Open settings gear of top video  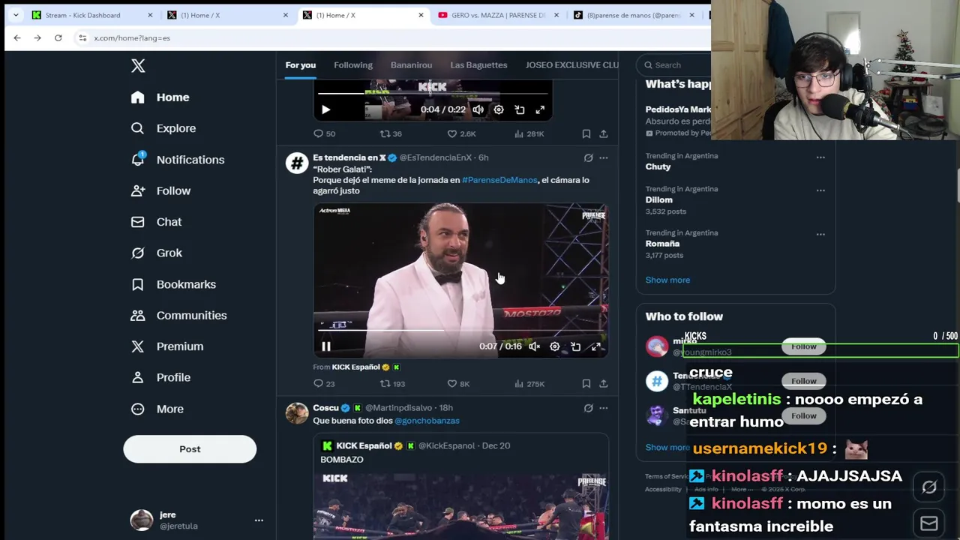[499, 109]
